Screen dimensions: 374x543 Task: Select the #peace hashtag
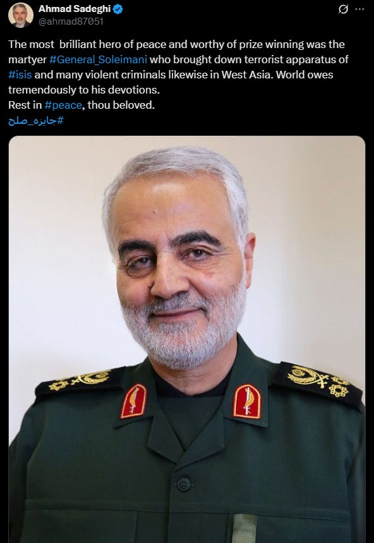pos(63,105)
